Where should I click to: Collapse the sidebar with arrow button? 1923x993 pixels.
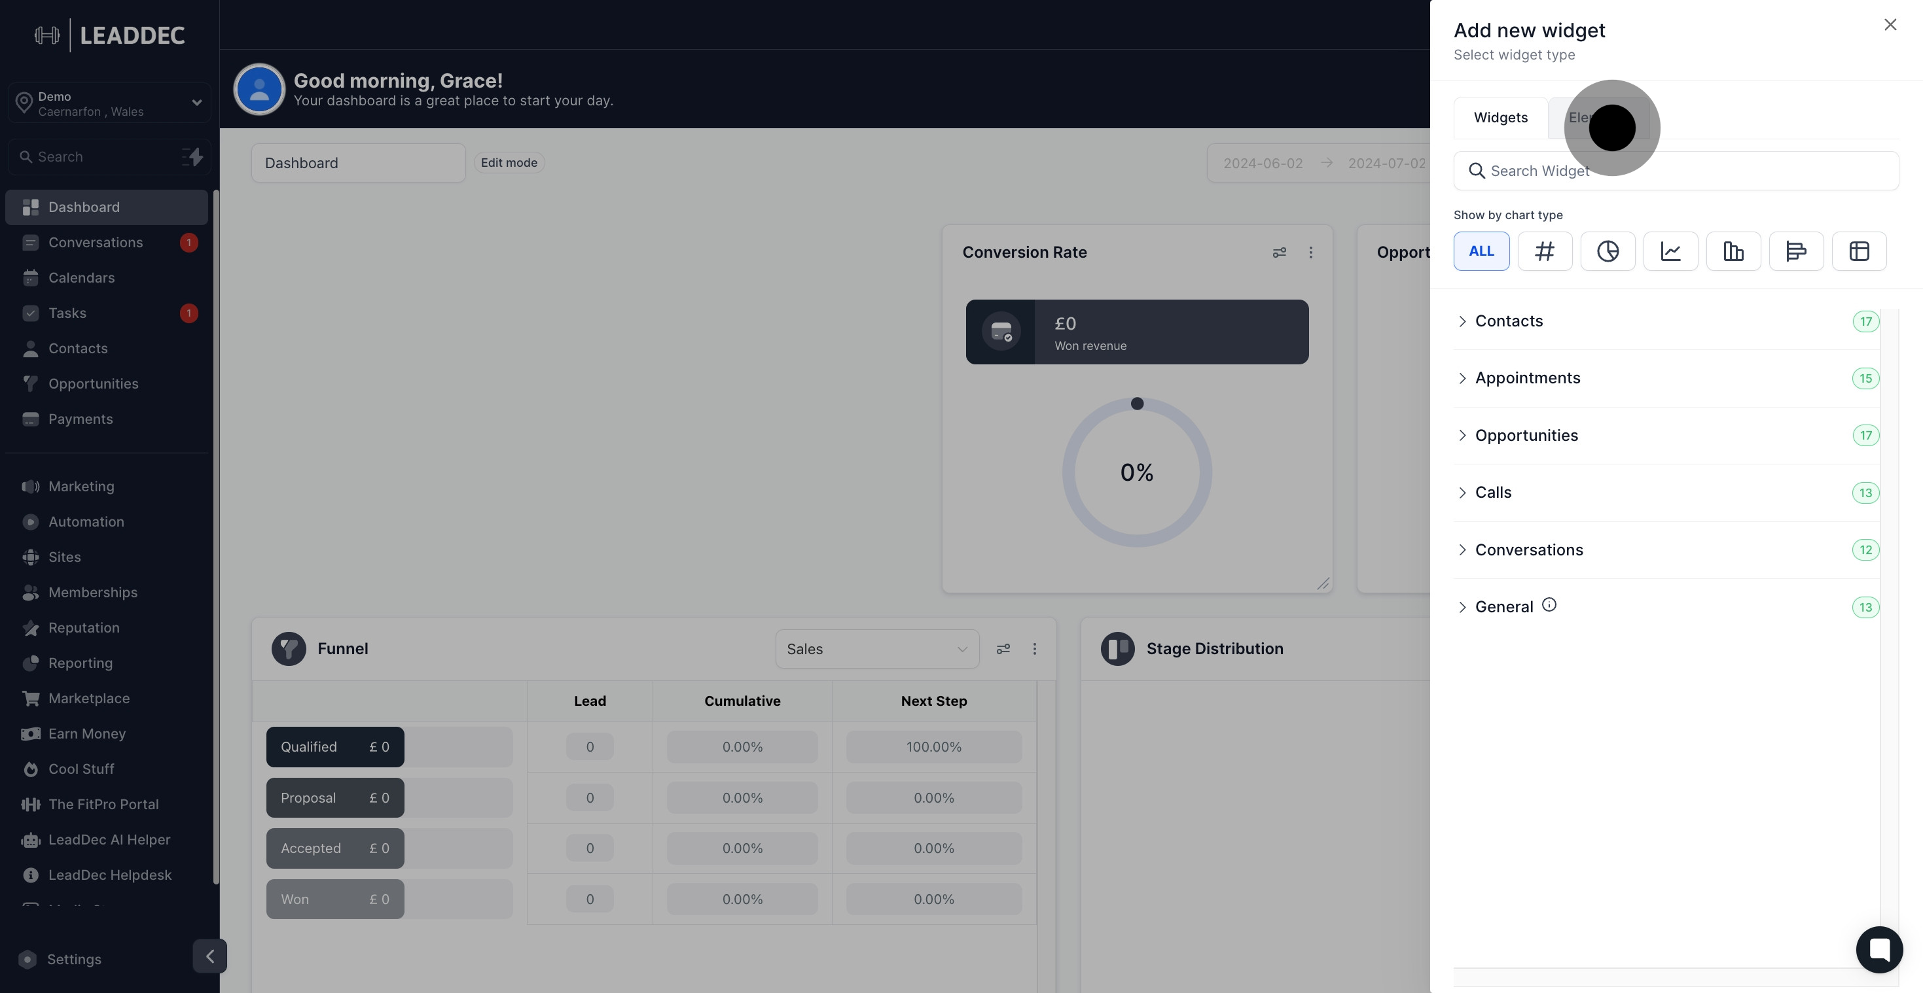pos(209,956)
